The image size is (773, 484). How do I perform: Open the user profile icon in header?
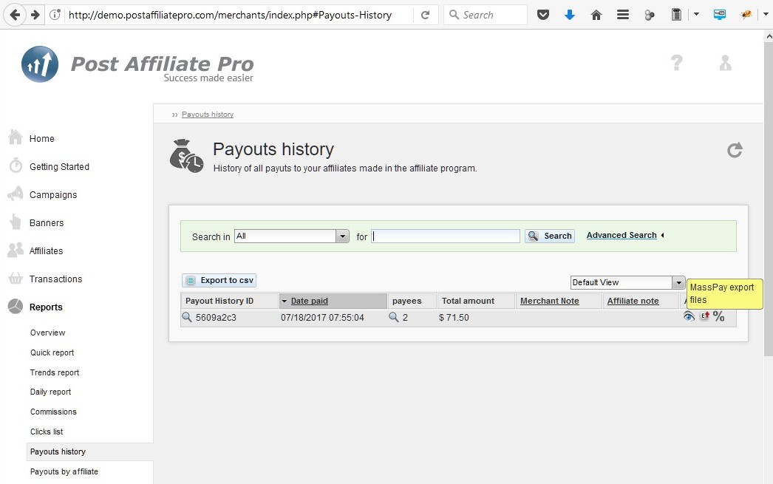(x=725, y=63)
